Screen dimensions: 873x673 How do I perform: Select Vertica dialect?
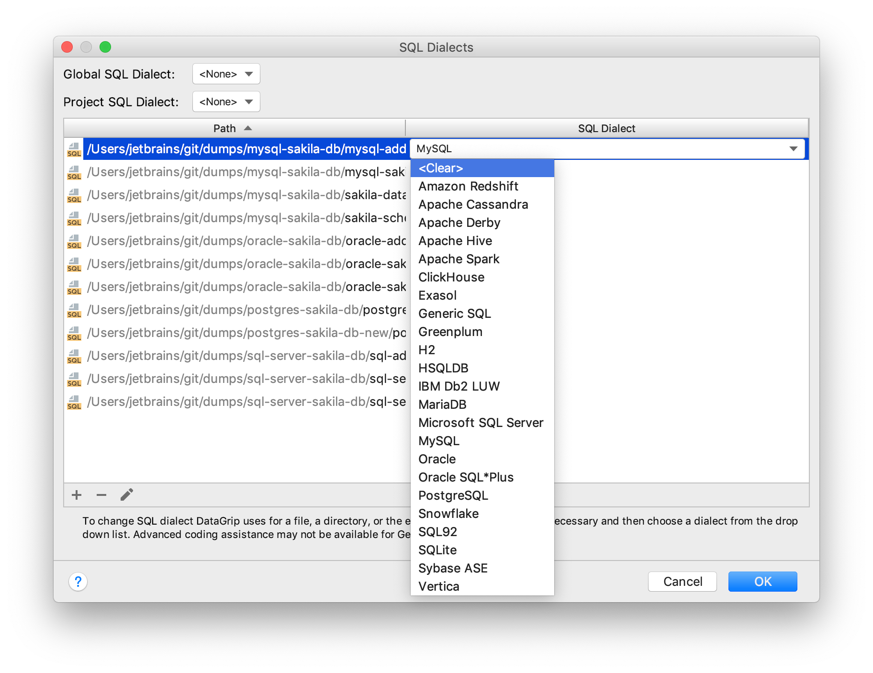click(x=482, y=586)
